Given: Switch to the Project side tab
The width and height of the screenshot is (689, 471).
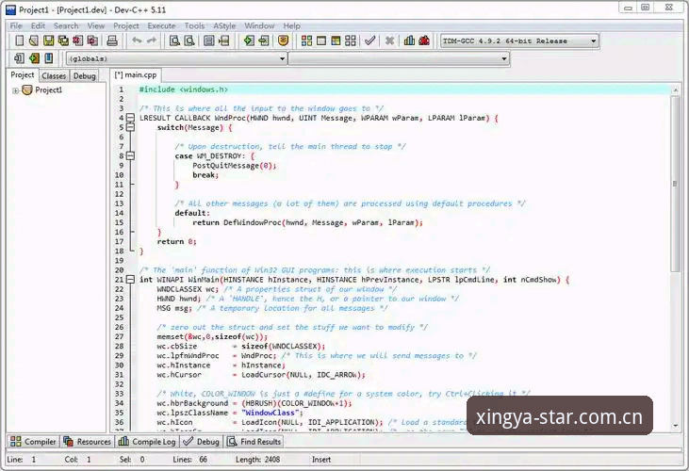Looking at the screenshot, I should coord(23,75).
